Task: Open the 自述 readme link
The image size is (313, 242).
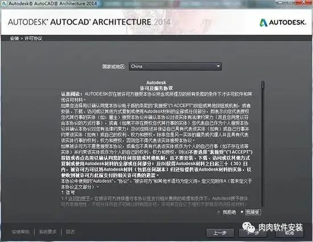Action: click(x=70, y=232)
